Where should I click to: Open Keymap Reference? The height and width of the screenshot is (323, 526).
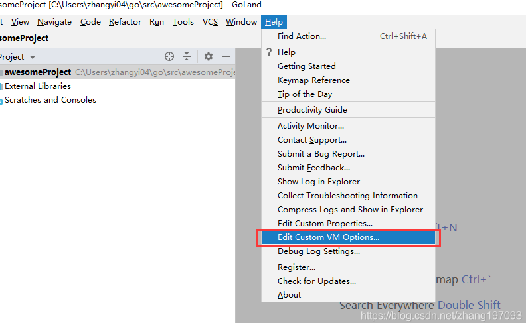(x=348, y=80)
